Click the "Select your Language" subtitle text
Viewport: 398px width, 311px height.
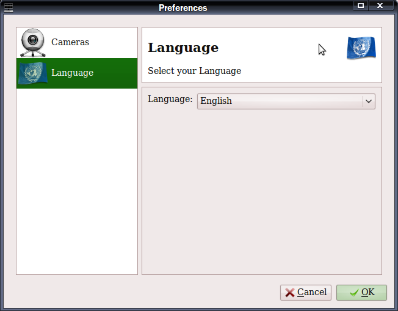pos(195,71)
